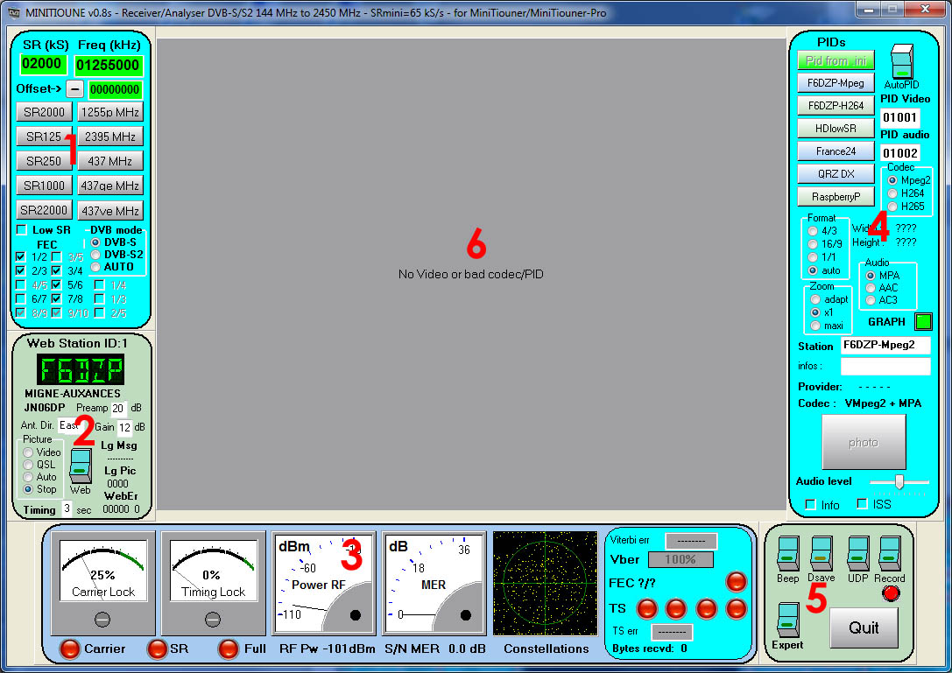Viewport: 952px width, 673px height.
Task: Click the green GRAPH indicator
Action: pos(923,322)
